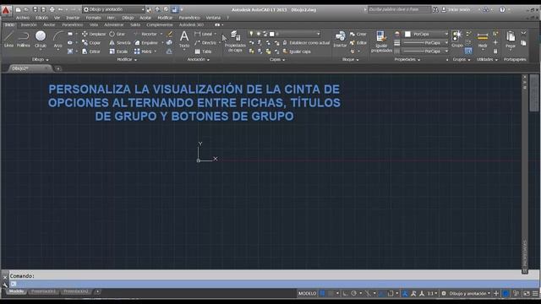The width and height of the screenshot is (541, 304).
Task: Click the Igualar propiedades tool
Action: click(x=381, y=41)
